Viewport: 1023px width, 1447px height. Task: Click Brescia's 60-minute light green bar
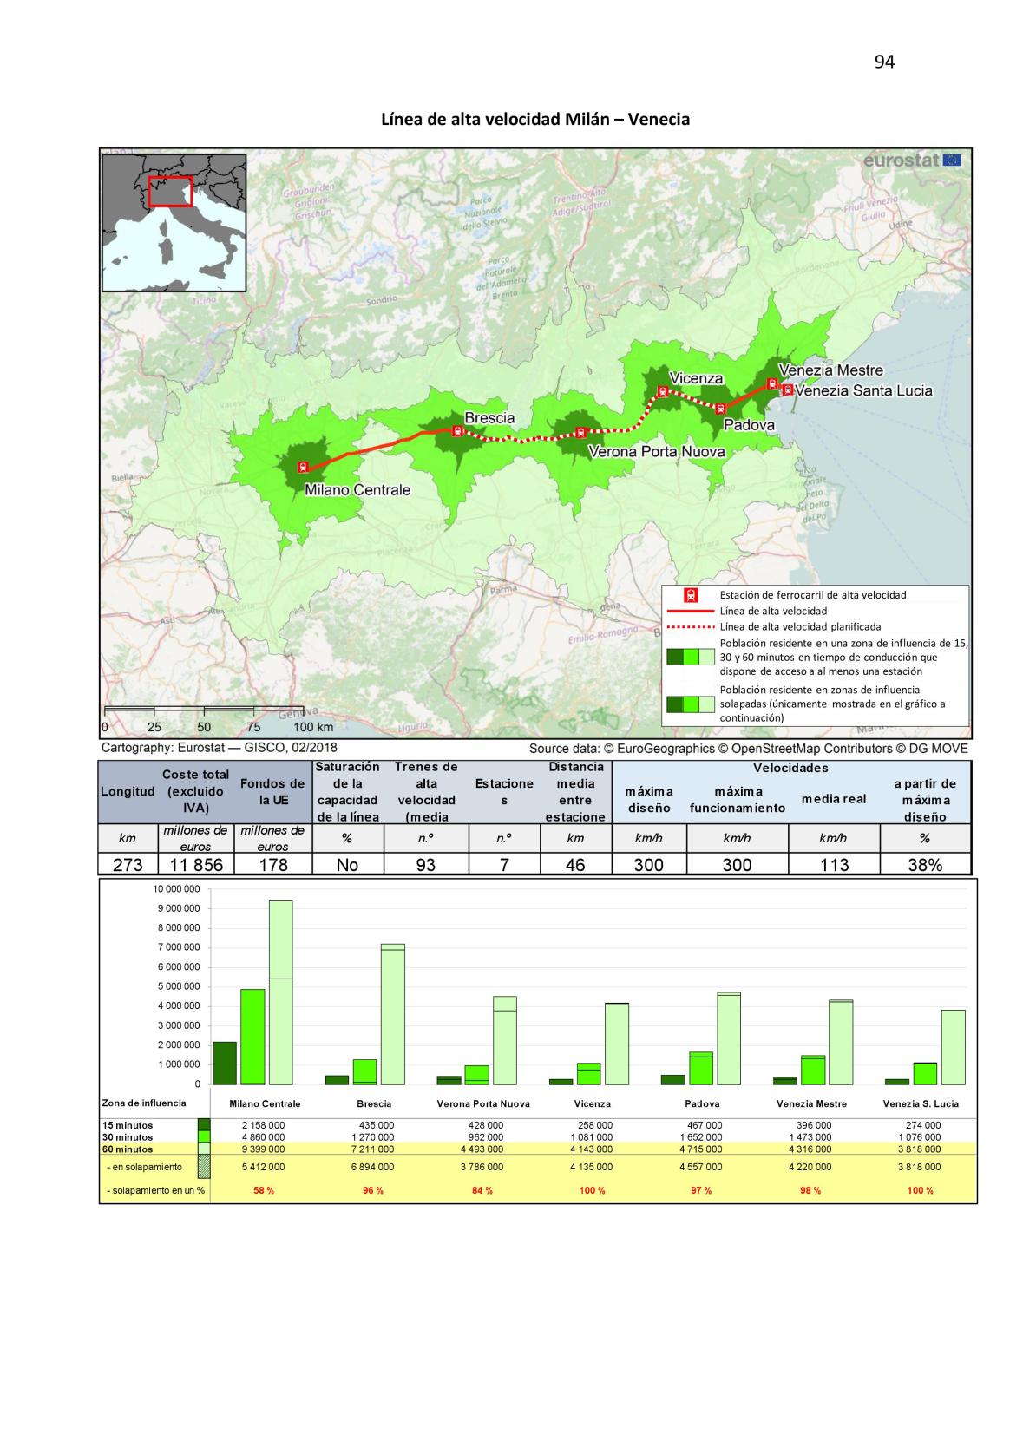(x=392, y=1013)
